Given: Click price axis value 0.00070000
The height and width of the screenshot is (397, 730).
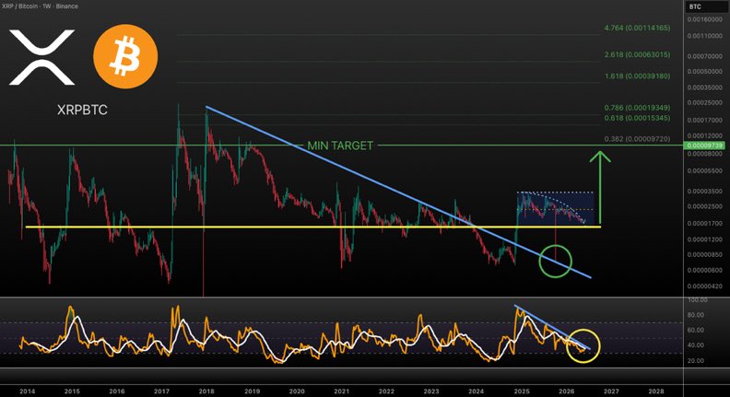Looking at the screenshot, I should pyautogui.click(x=705, y=56).
